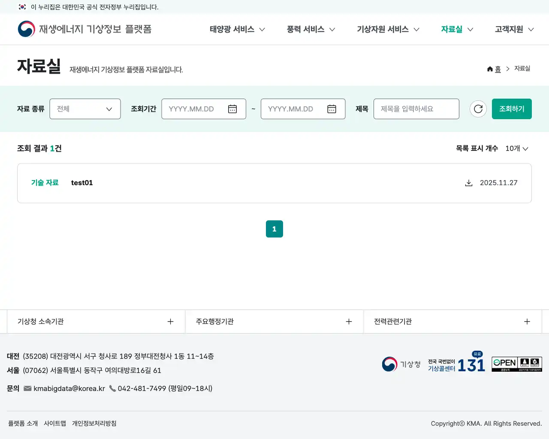
Task: Click the 131 기상콜센터 graphic
Action: (x=455, y=364)
